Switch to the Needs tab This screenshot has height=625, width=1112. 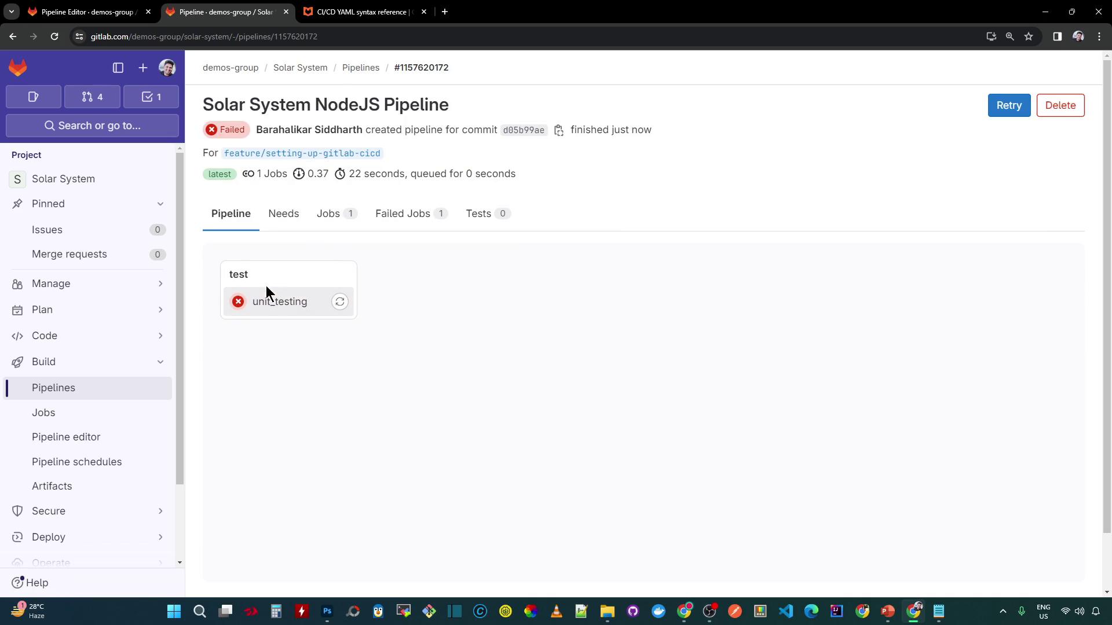[x=283, y=214]
